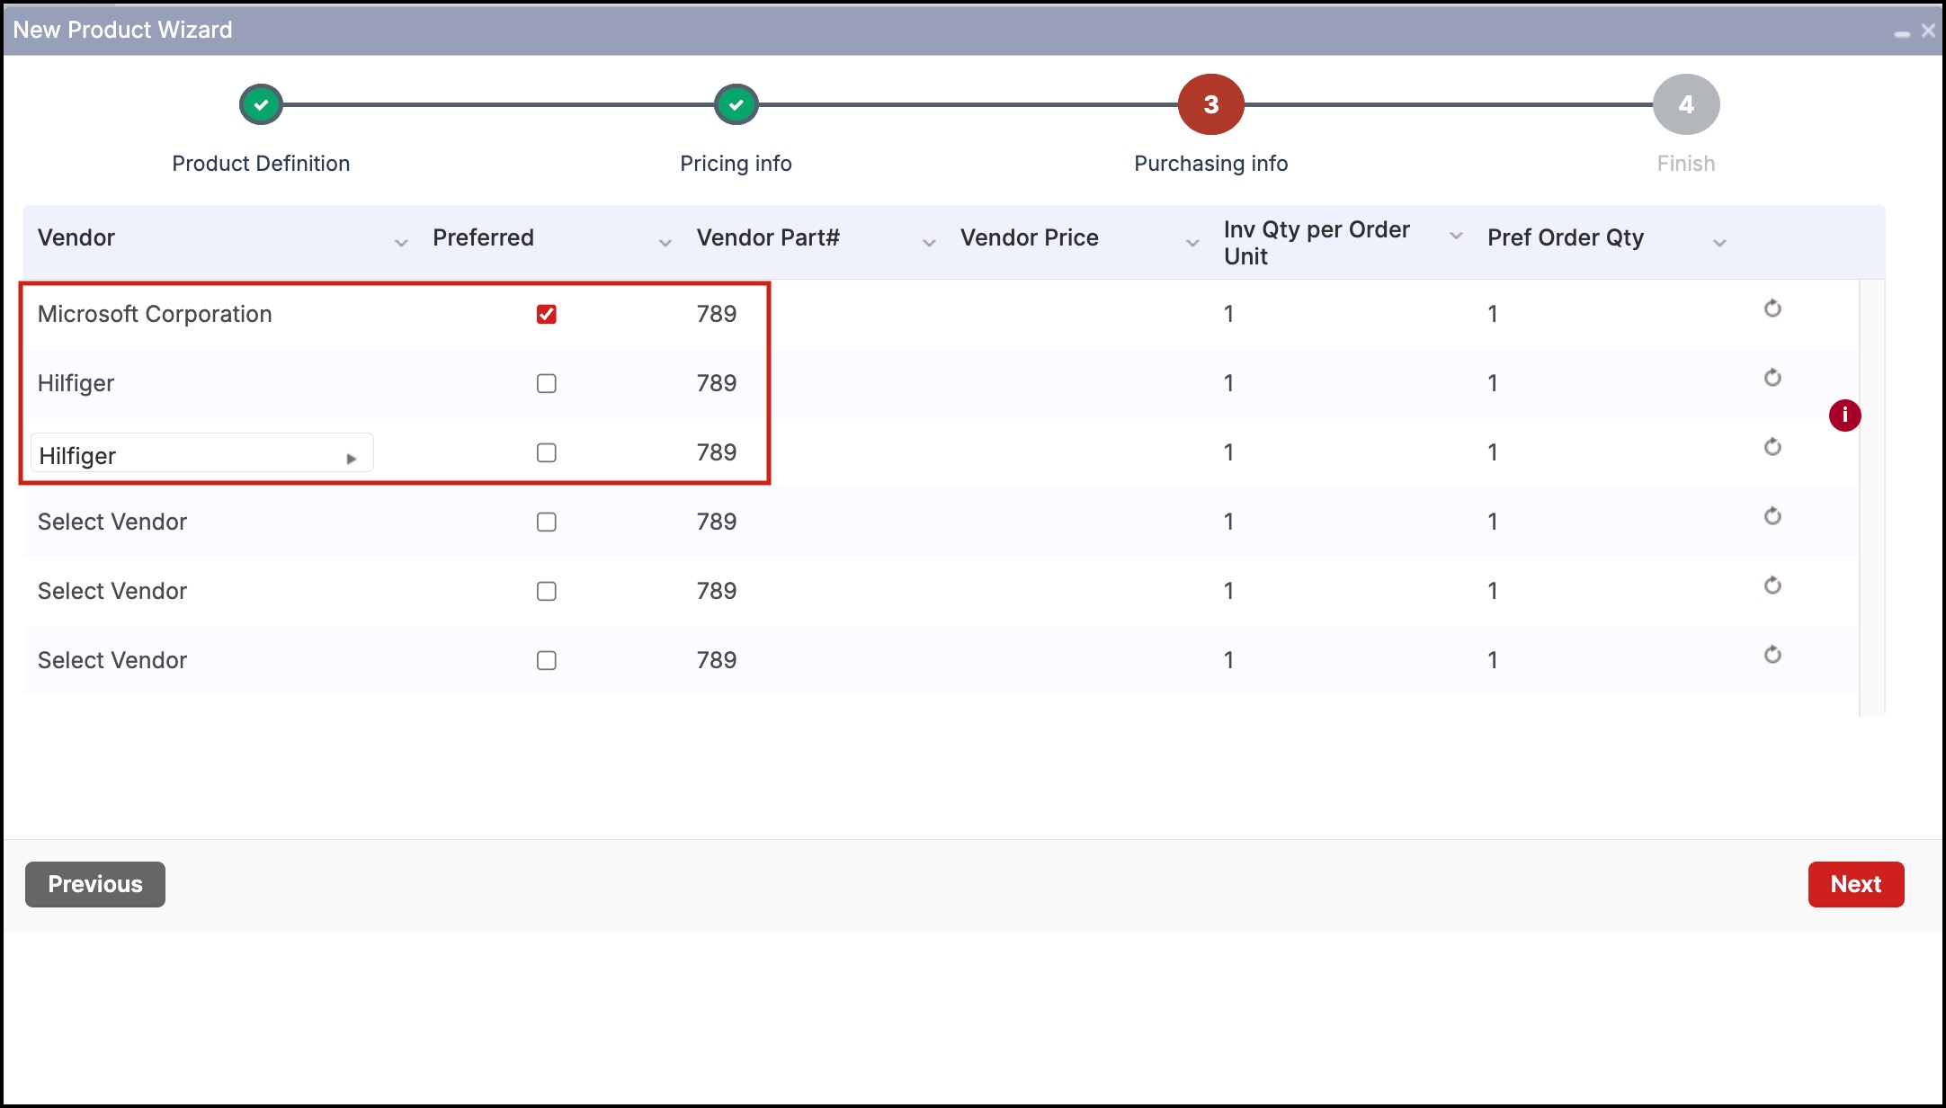Click the red info icon beside the table
Viewport: 1946px width, 1108px height.
point(1844,415)
